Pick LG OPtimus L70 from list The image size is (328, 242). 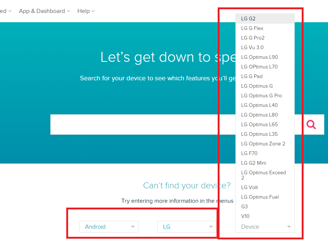(265, 67)
